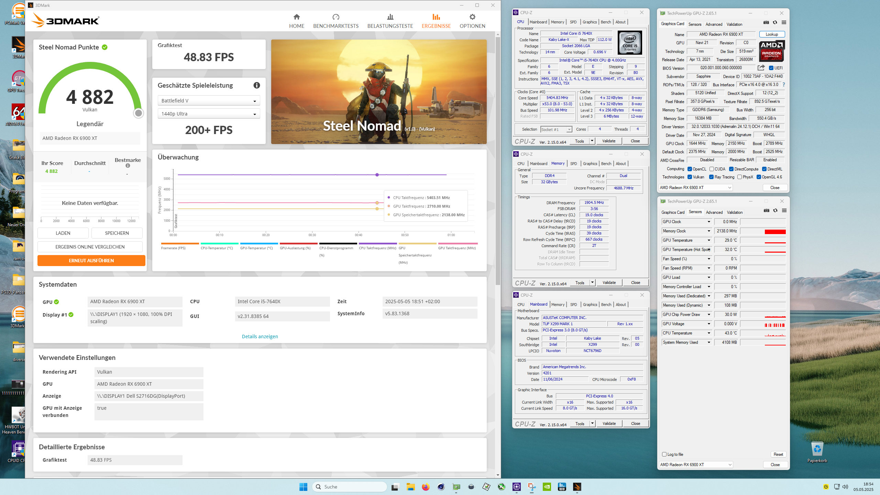
Task: Click the AMD Radeon logo in GPU-Z
Action: pos(772,51)
